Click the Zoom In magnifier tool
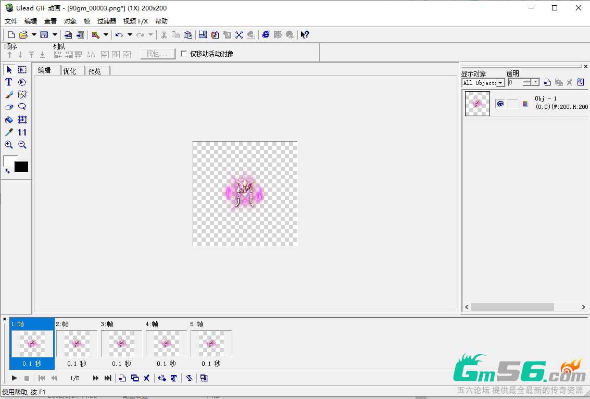 tap(8, 145)
